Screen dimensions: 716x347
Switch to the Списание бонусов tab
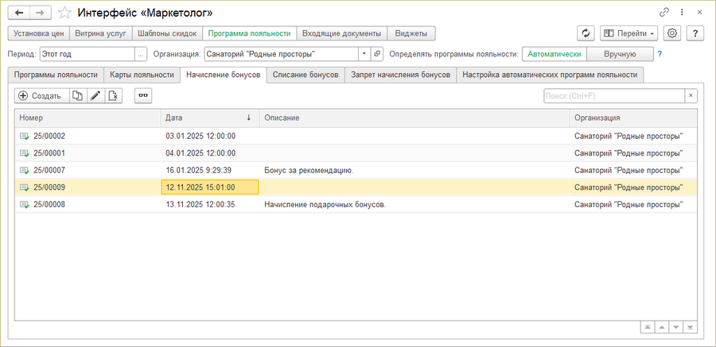(x=305, y=75)
